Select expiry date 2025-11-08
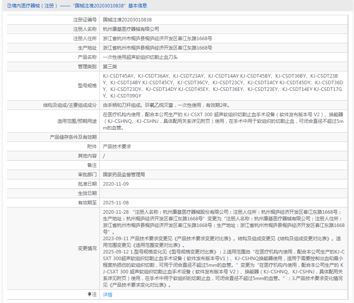The height and width of the screenshot is (303, 354). tap(116, 203)
